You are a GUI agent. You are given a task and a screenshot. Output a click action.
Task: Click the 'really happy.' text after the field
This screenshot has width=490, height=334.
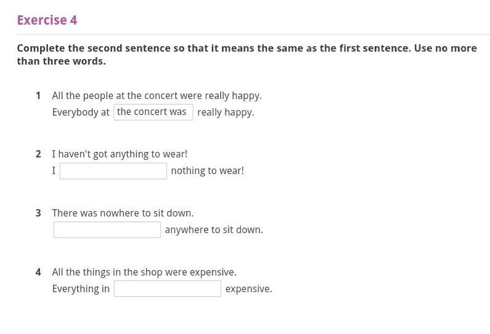226,113
